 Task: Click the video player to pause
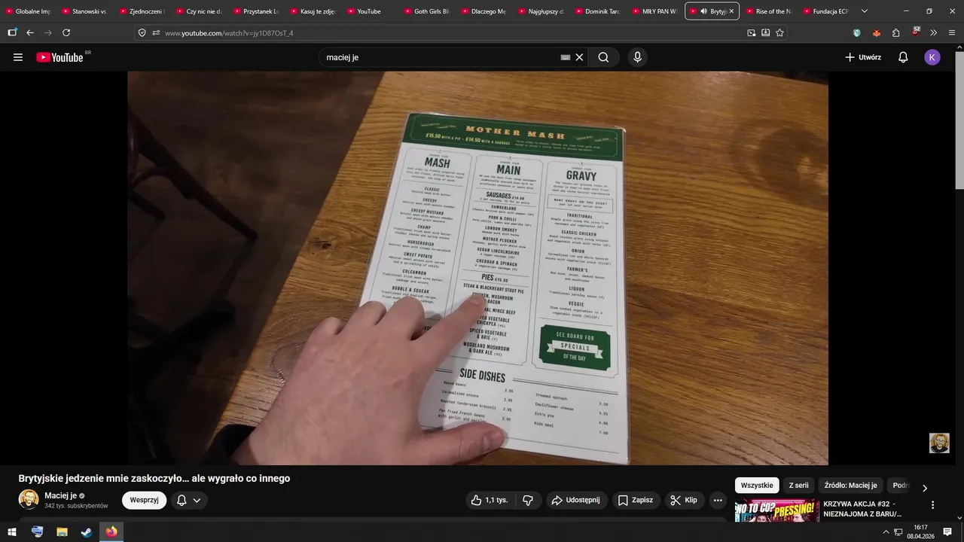click(x=477, y=268)
